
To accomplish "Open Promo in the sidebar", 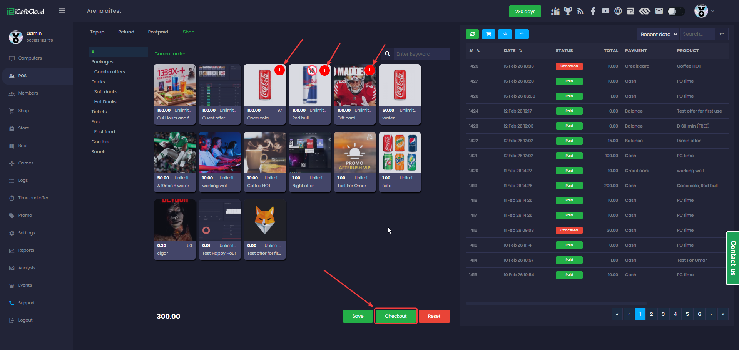I will tap(25, 216).
